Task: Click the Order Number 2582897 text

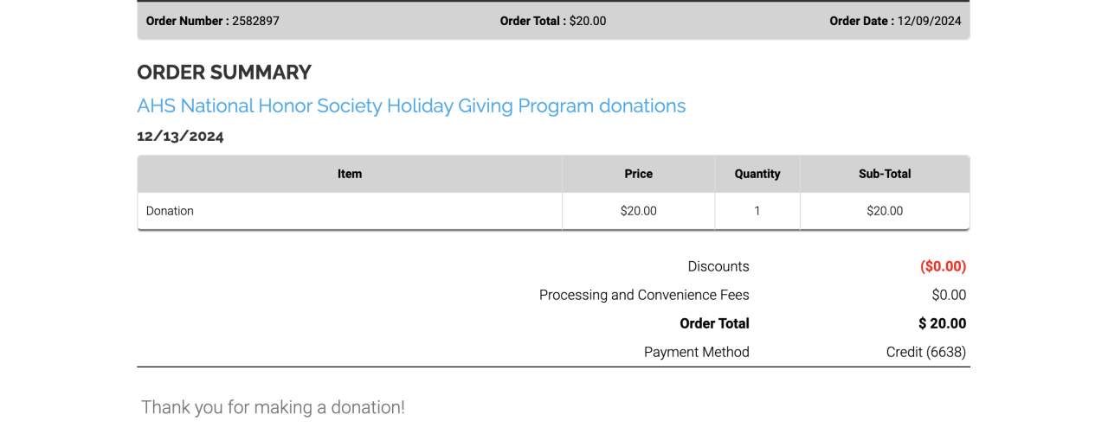Action: point(212,21)
